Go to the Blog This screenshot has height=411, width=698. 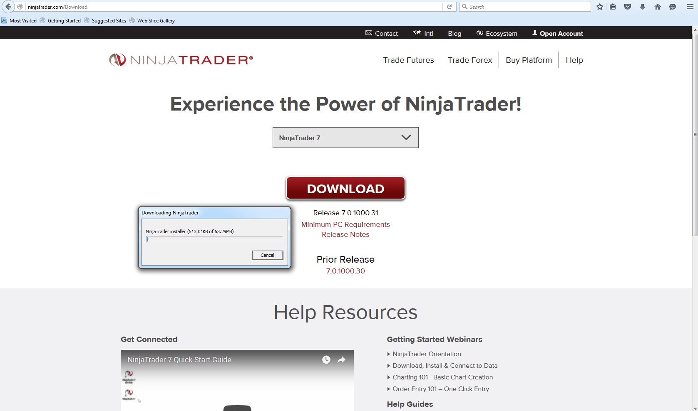(x=455, y=33)
